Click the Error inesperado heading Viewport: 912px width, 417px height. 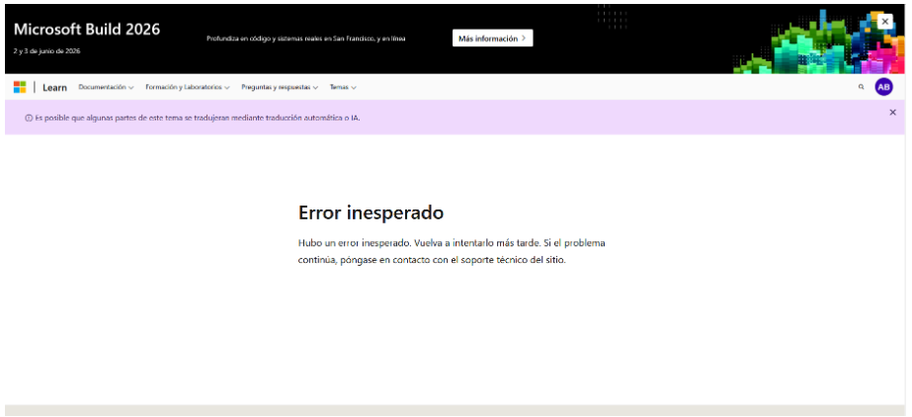click(x=371, y=212)
